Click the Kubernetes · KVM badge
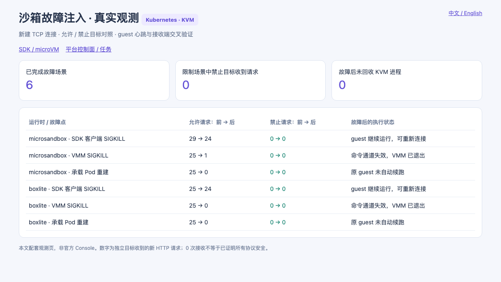Viewport: 501px width, 282px height. click(170, 20)
